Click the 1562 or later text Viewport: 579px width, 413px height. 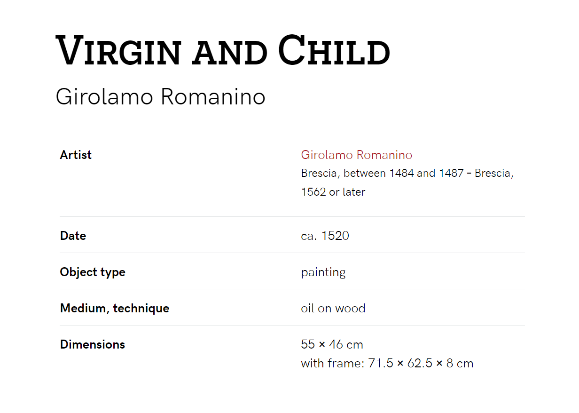[x=333, y=192]
